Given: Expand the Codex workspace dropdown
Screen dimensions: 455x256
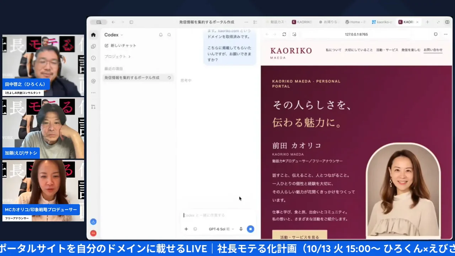Looking at the screenshot, I should 113,35.
